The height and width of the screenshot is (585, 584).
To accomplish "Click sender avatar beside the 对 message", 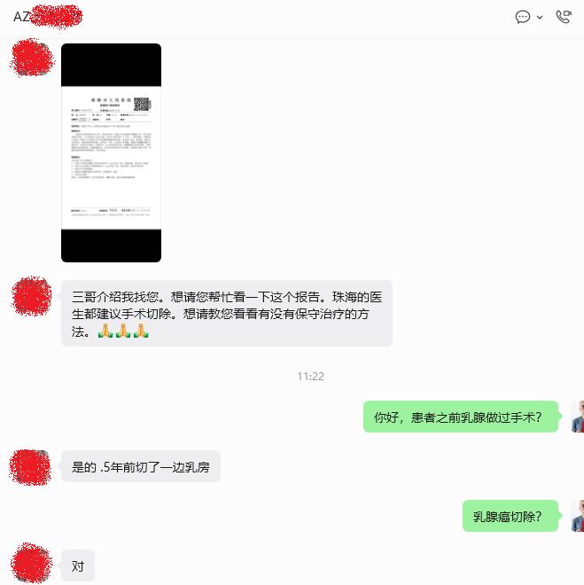I will tap(31, 563).
